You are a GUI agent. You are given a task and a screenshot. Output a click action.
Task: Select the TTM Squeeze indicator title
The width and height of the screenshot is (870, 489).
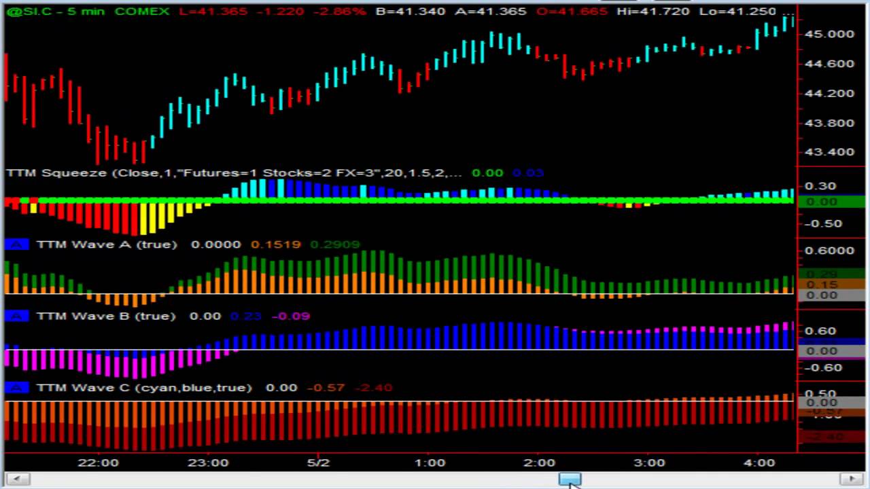pos(234,173)
